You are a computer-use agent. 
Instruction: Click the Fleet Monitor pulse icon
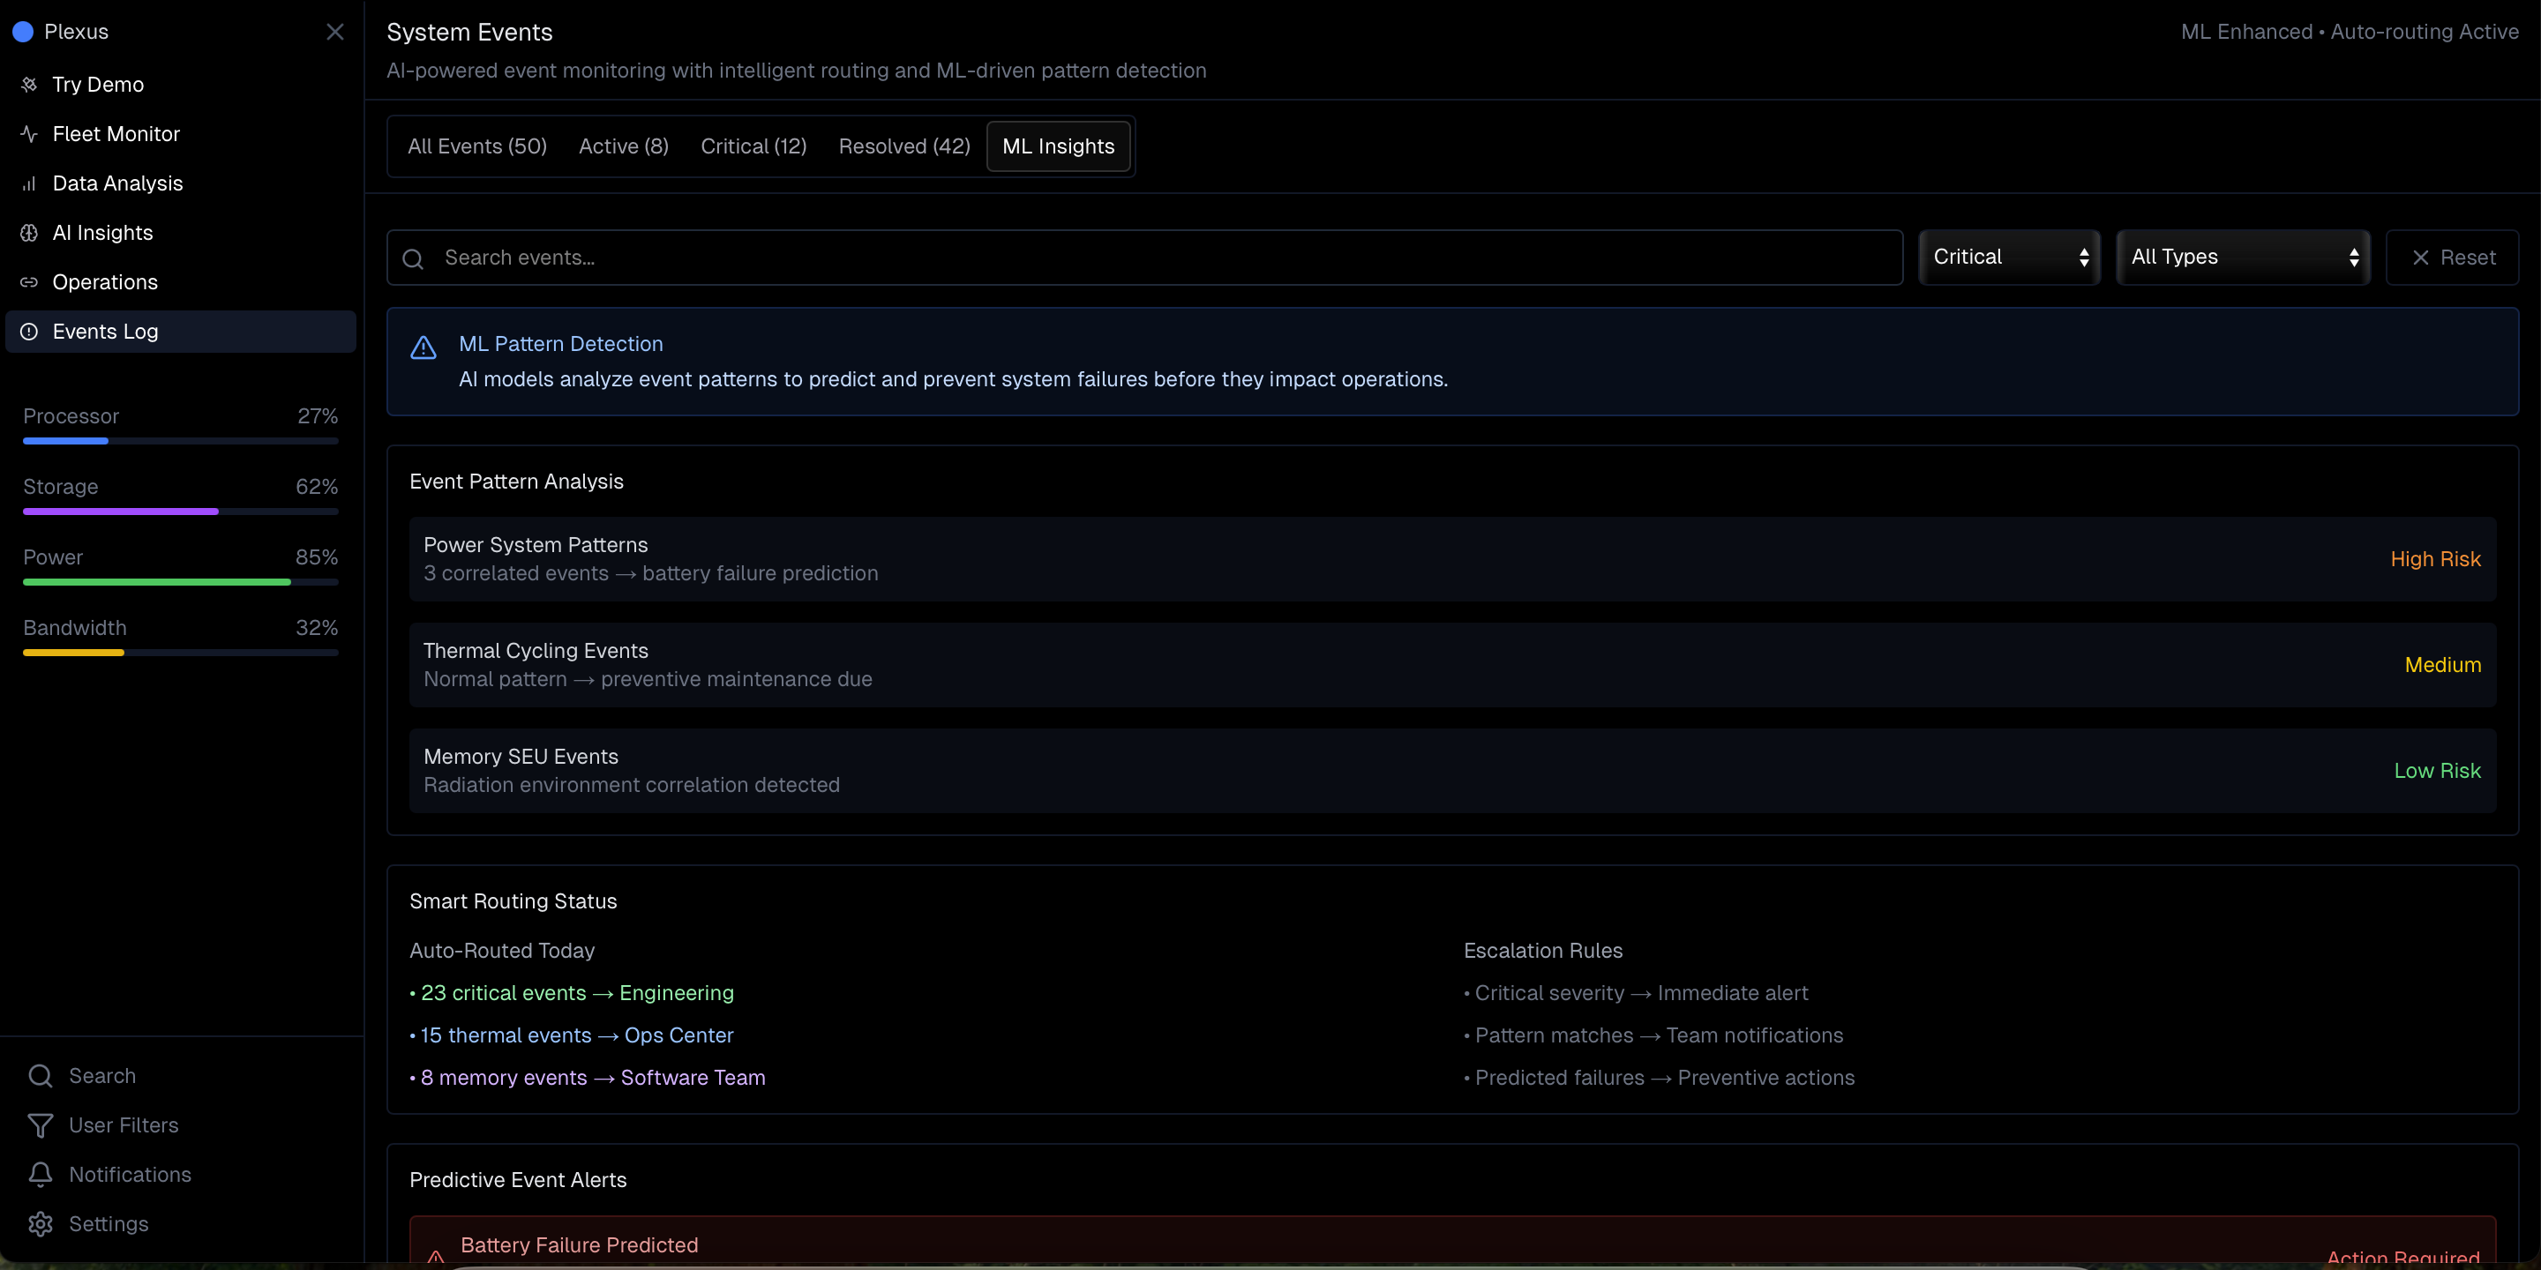[28, 134]
